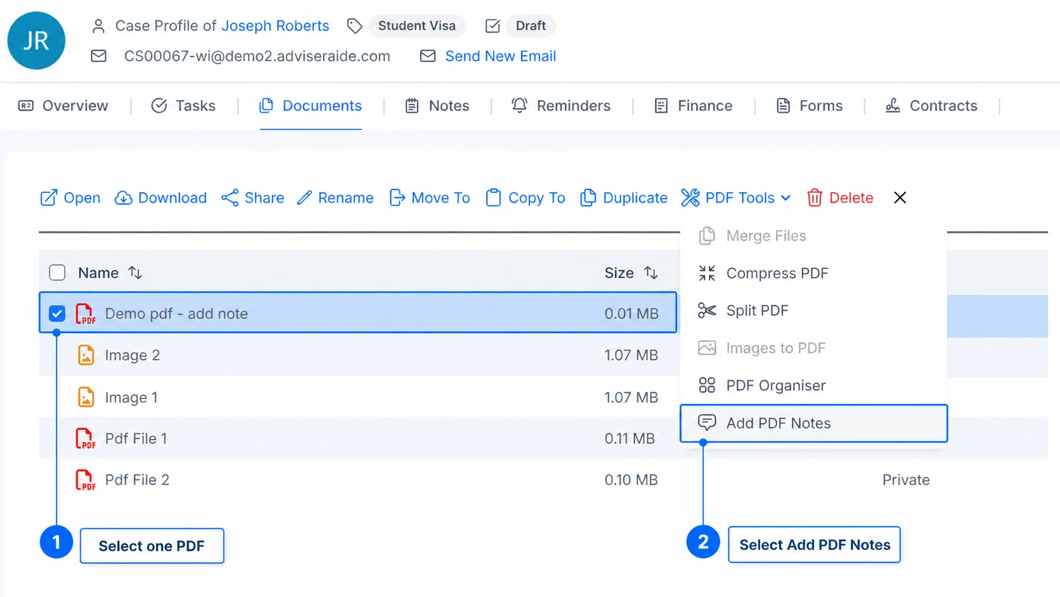Select Split PDF menu option
This screenshot has width=1060, height=597.
(x=813, y=311)
